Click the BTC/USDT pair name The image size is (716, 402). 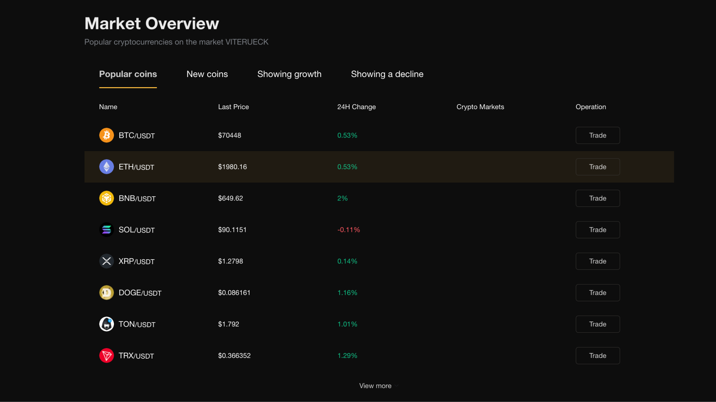pos(137,135)
